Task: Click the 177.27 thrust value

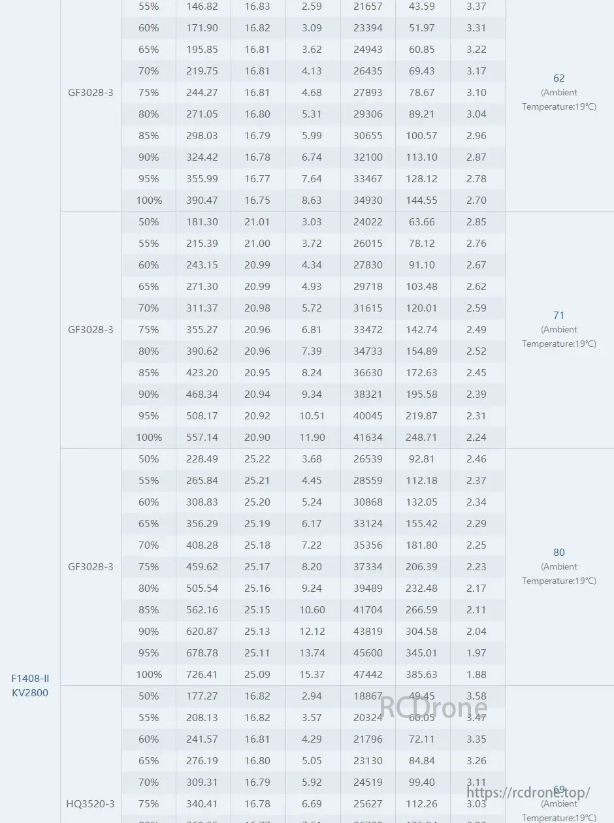Action: (202, 696)
